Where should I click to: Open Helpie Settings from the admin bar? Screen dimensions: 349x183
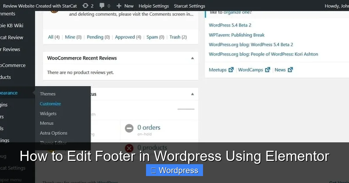(154, 6)
